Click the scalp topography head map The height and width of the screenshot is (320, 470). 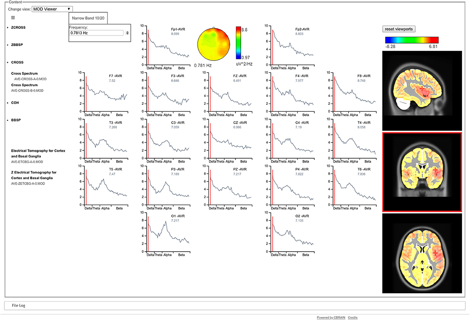pos(214,44)
